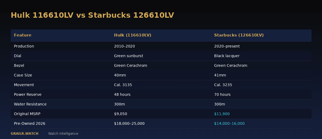Click the $18,000–25,000 pre-owned price
Image resolution: width=322 pixels, height=139 pixels.
coord(129,123)
